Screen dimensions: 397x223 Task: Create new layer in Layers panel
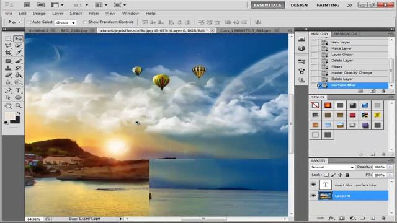pyautogui.click(x=373, y=218)
